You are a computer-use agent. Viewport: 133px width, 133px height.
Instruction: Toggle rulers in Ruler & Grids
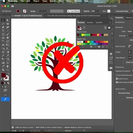pyautogui.click(x=130, y=47)
